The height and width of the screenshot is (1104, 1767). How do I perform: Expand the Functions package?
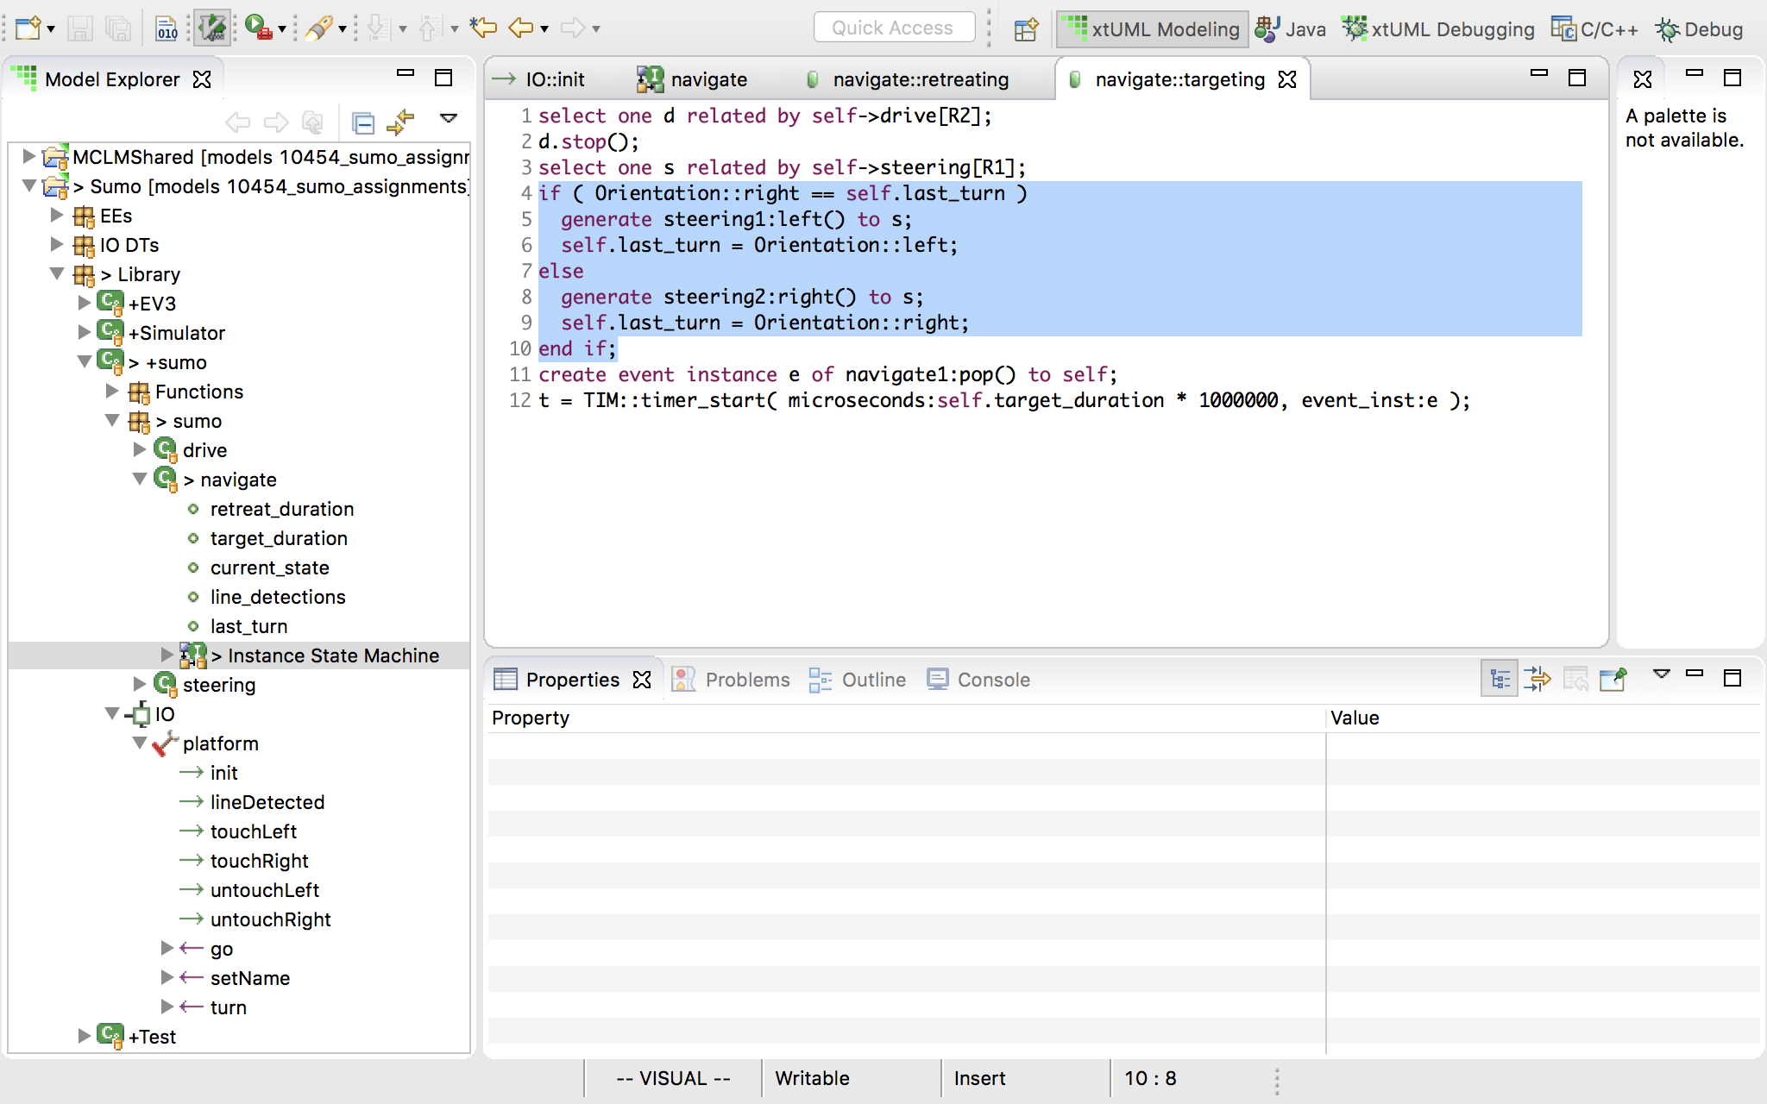tap(112, 391)
